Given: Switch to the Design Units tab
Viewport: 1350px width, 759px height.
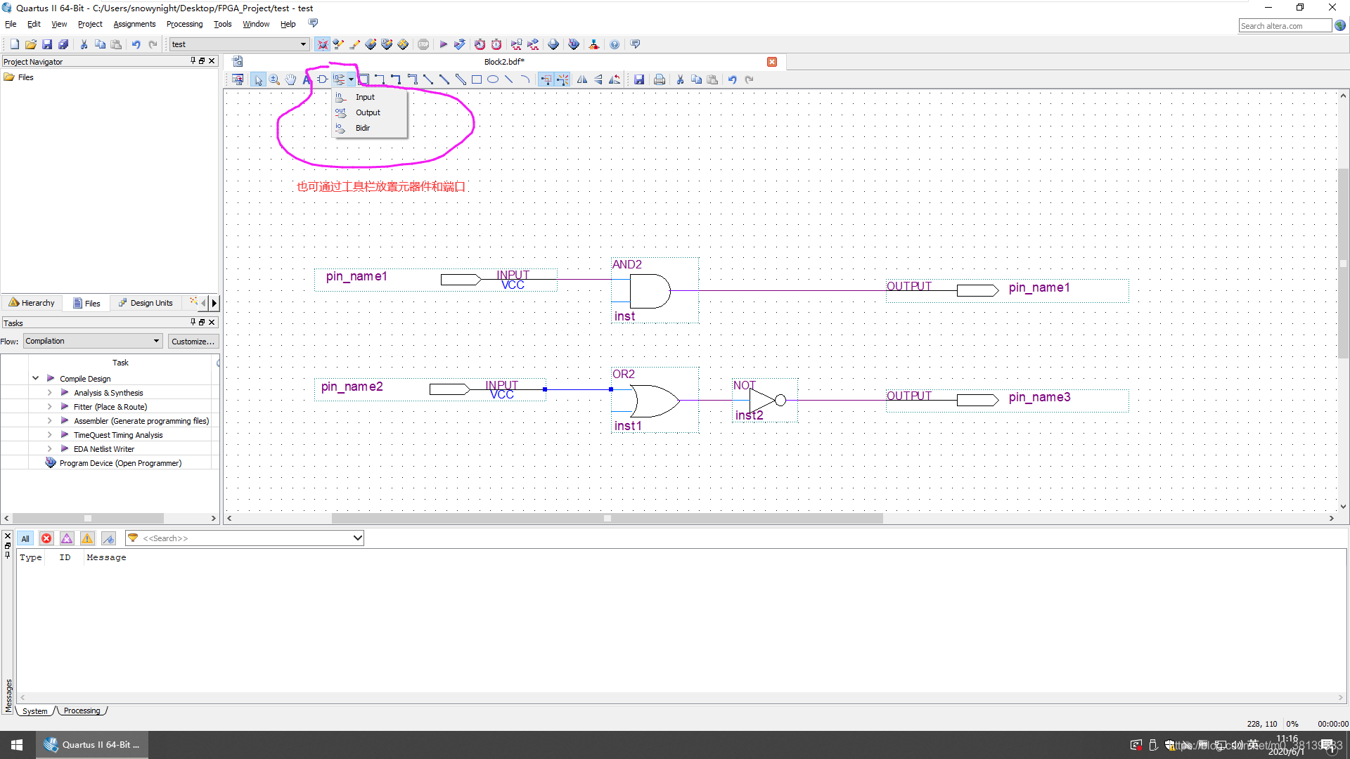Looking at the screenshot, I should [x=146, y=303].
